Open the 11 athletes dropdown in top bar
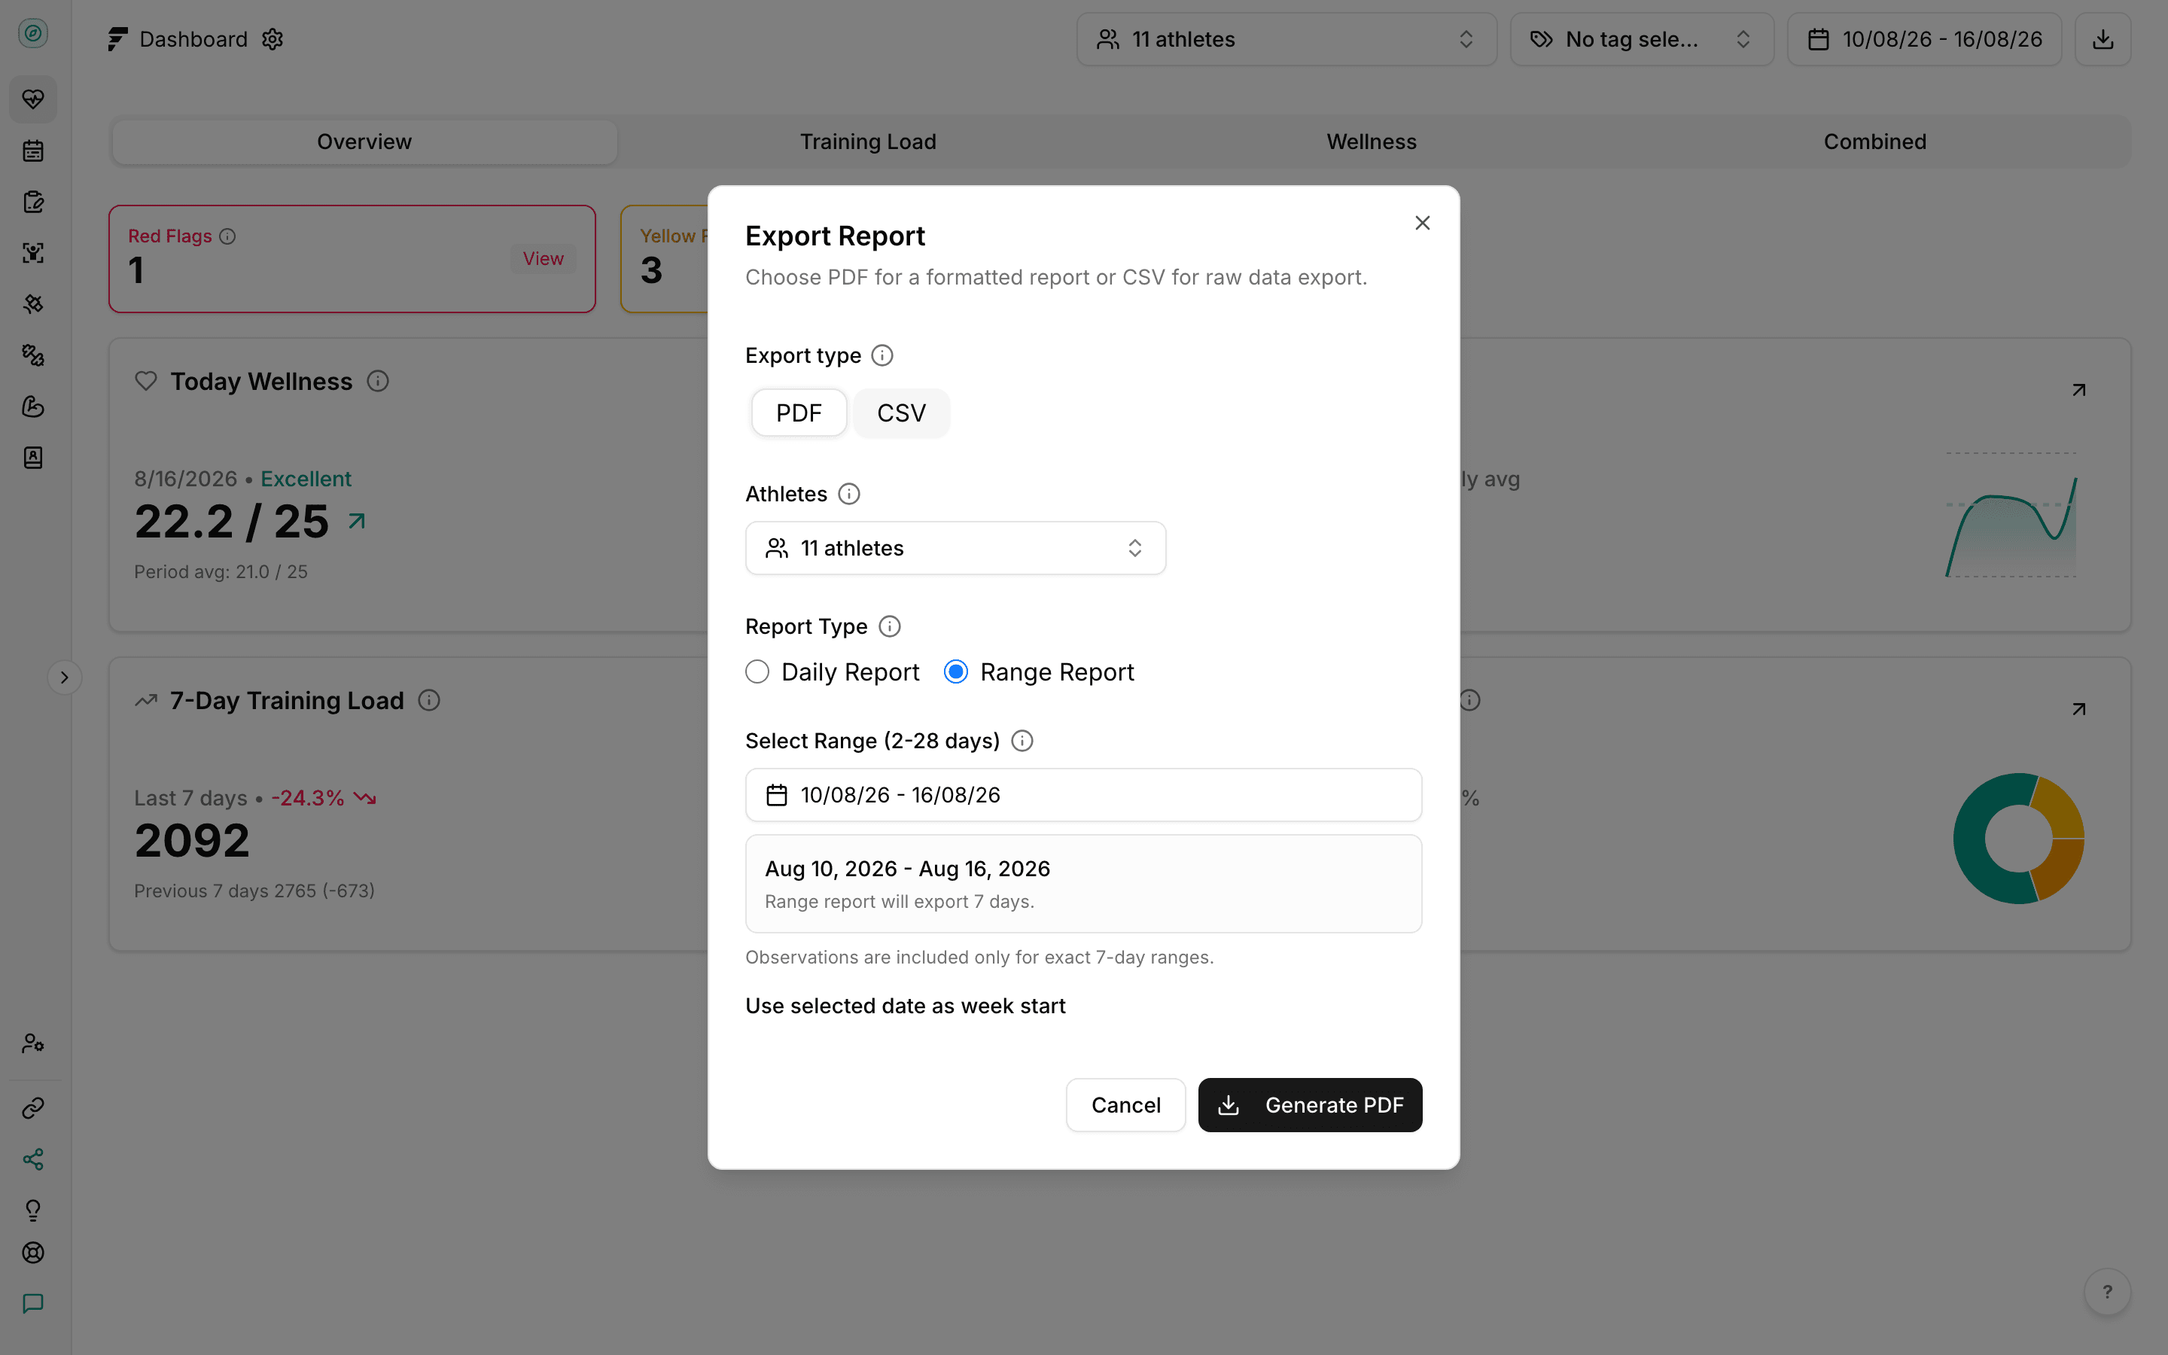 (x=1286, y=39)
